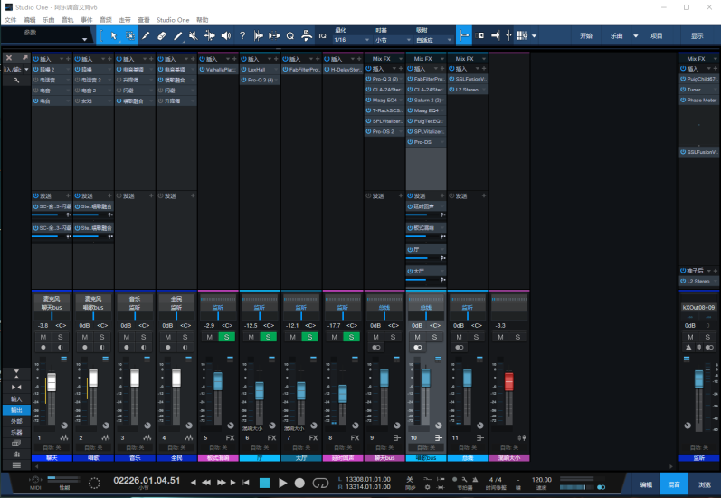The image size is (721, 498).
Task: Click the mixer detach arrow icon
Action: coord(24,58)
